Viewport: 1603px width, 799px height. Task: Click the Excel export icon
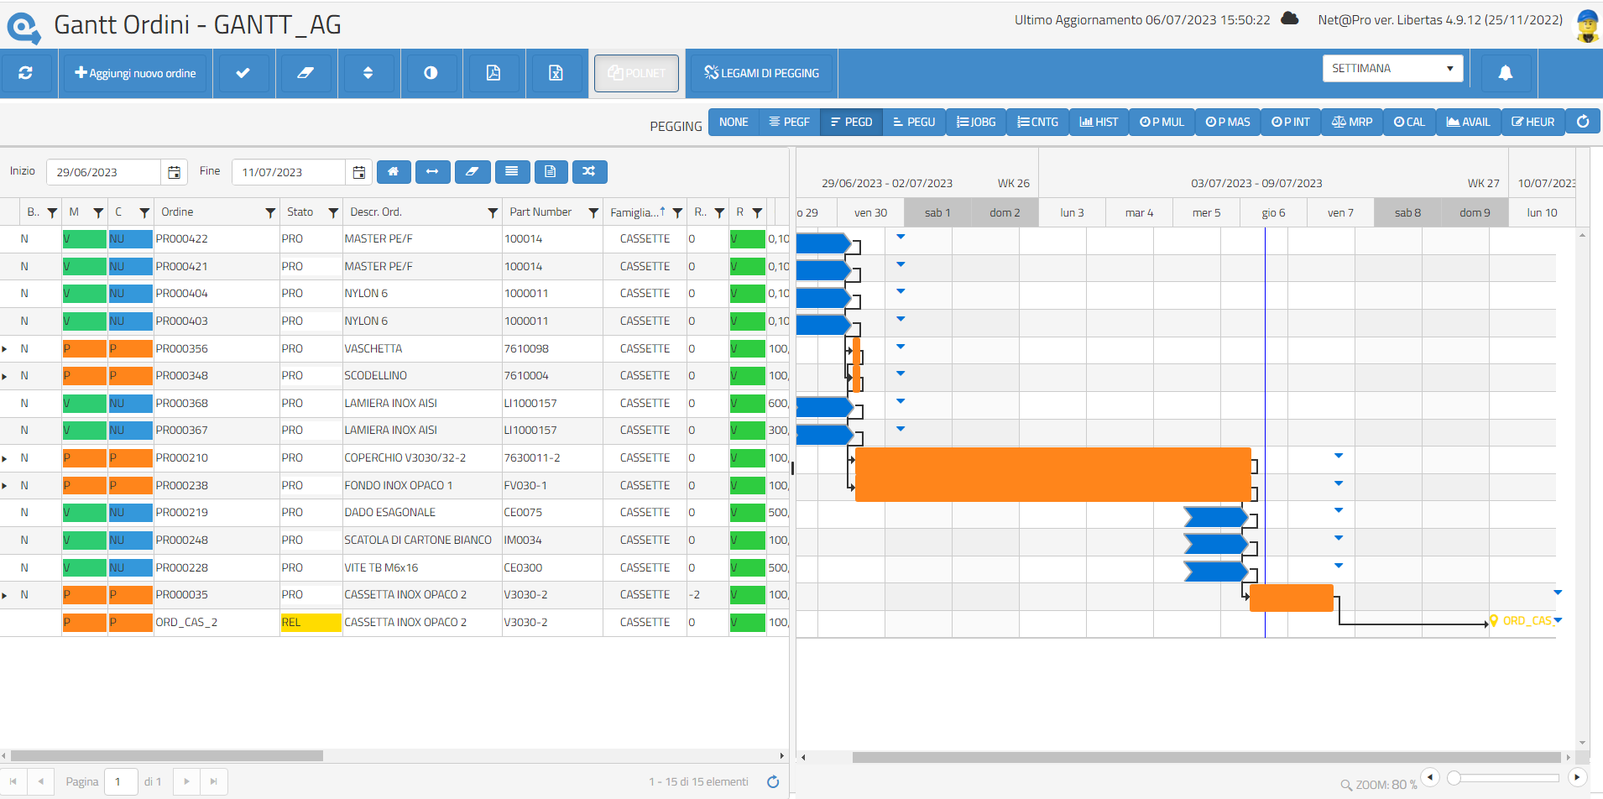point(556,73)
